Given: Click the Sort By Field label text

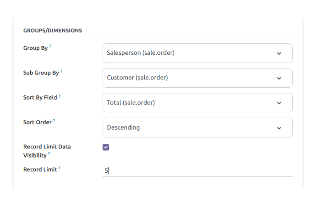Looking at the screenshot, I should 40,98.
